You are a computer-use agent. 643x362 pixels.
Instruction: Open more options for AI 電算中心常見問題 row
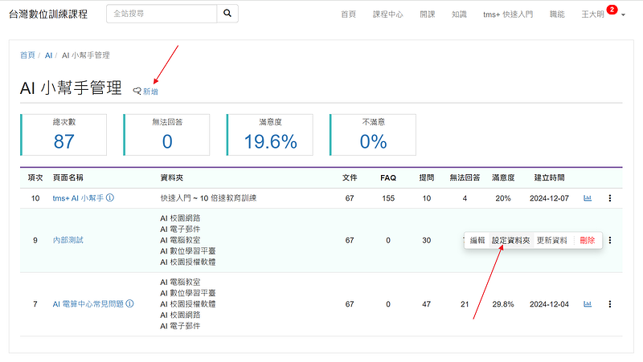[610, 304]
